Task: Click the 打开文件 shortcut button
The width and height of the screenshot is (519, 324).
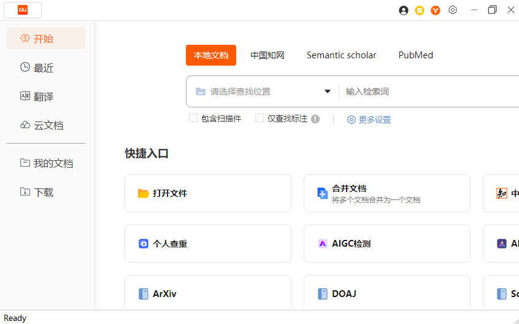Action: tap(207, 193)
